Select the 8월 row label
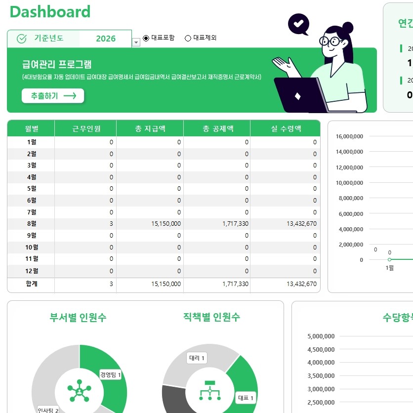 click(x=32, y=224)
